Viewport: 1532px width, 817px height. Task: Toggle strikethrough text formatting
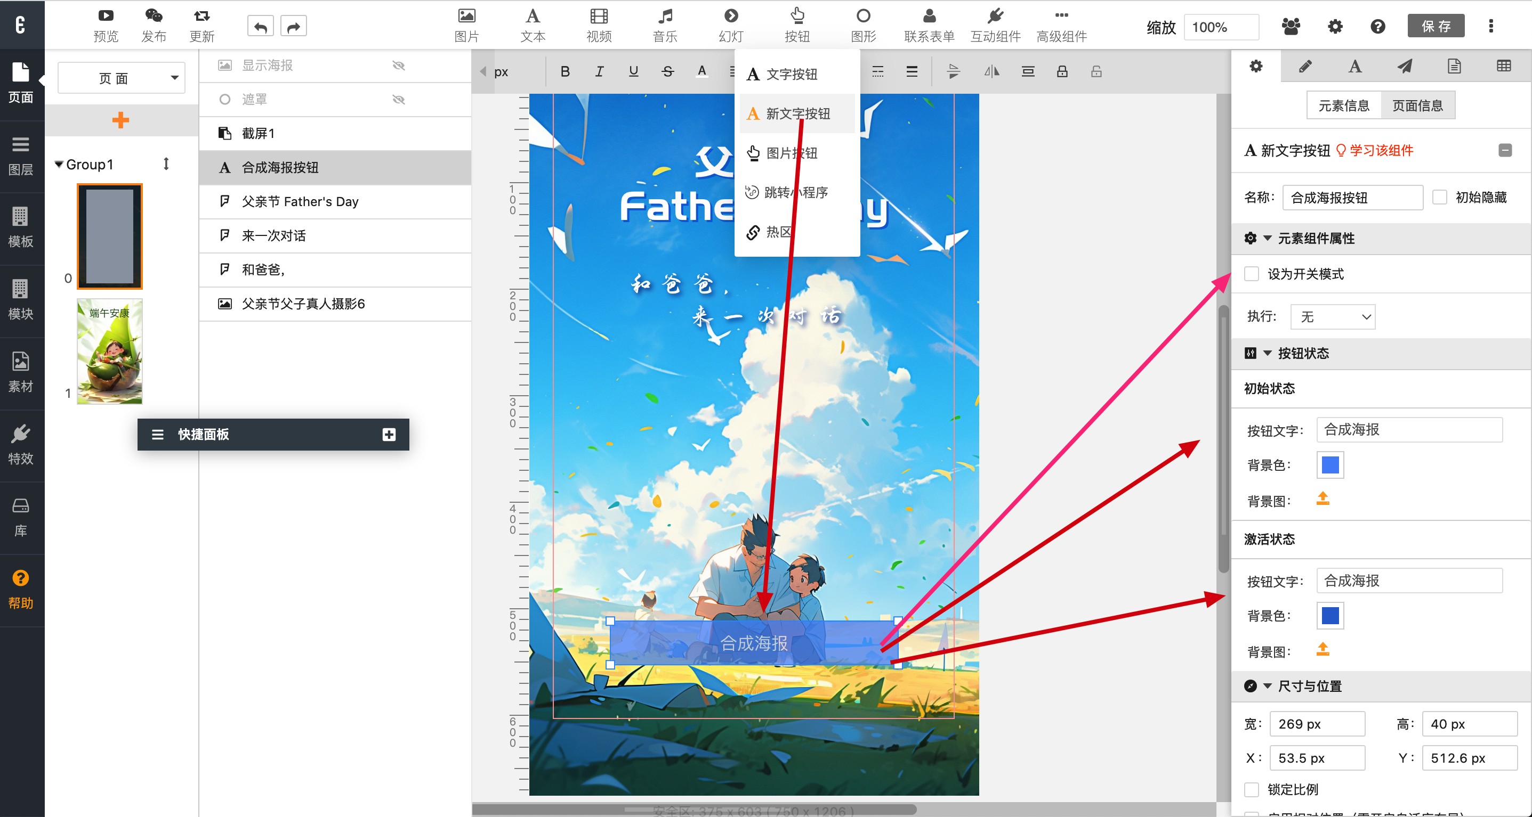pyautogui.click(x=667, y=72)
